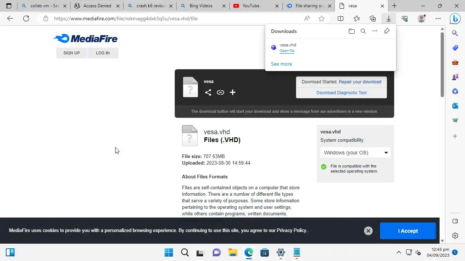The height and width of the screenshot is (261, 465).
Task: Close the vesa tab
Action: 382,6
